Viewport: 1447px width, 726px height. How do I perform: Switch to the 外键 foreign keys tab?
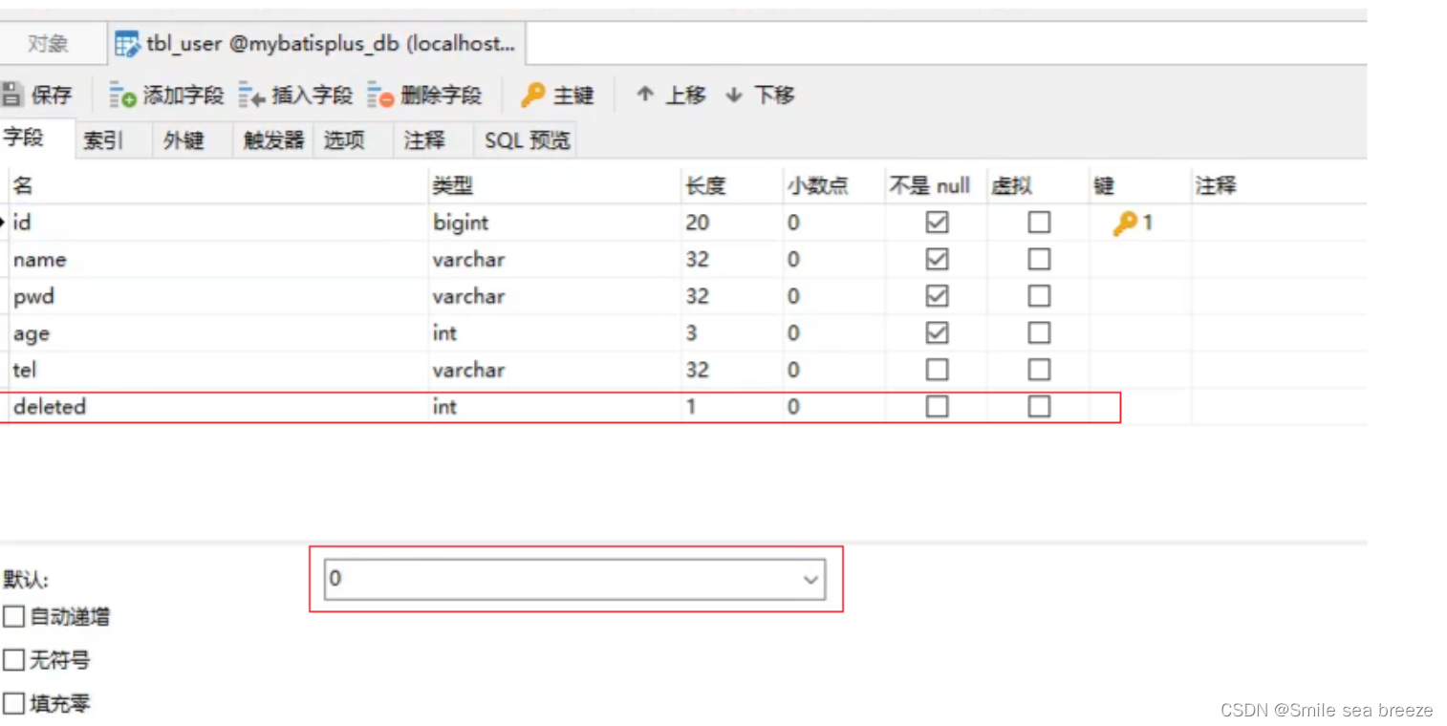[x=192, y=140]
